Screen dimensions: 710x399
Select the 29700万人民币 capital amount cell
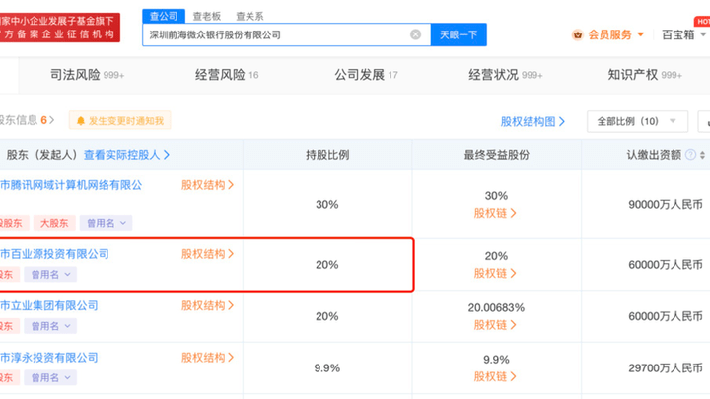(x=666, y=368)
